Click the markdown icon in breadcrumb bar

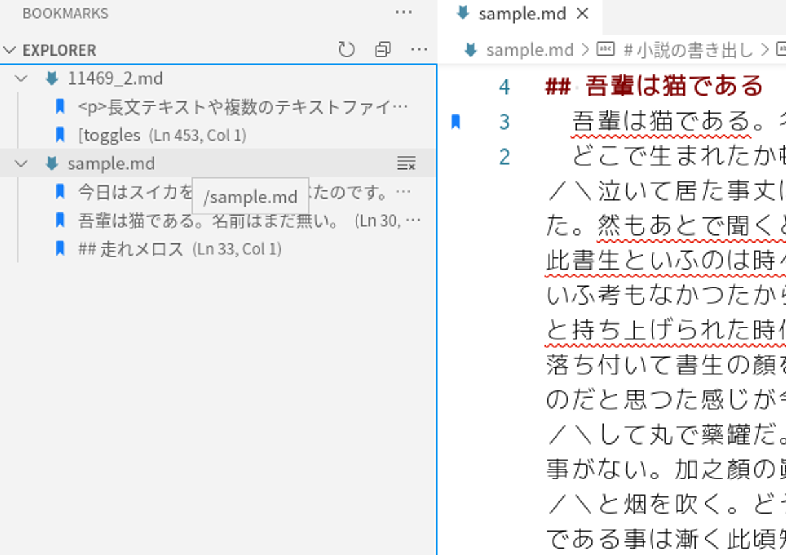pos(471,50)
